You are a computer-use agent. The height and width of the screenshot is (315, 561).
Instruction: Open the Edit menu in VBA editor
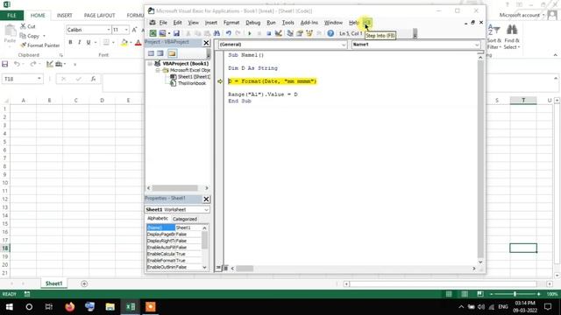pos(177,23)
